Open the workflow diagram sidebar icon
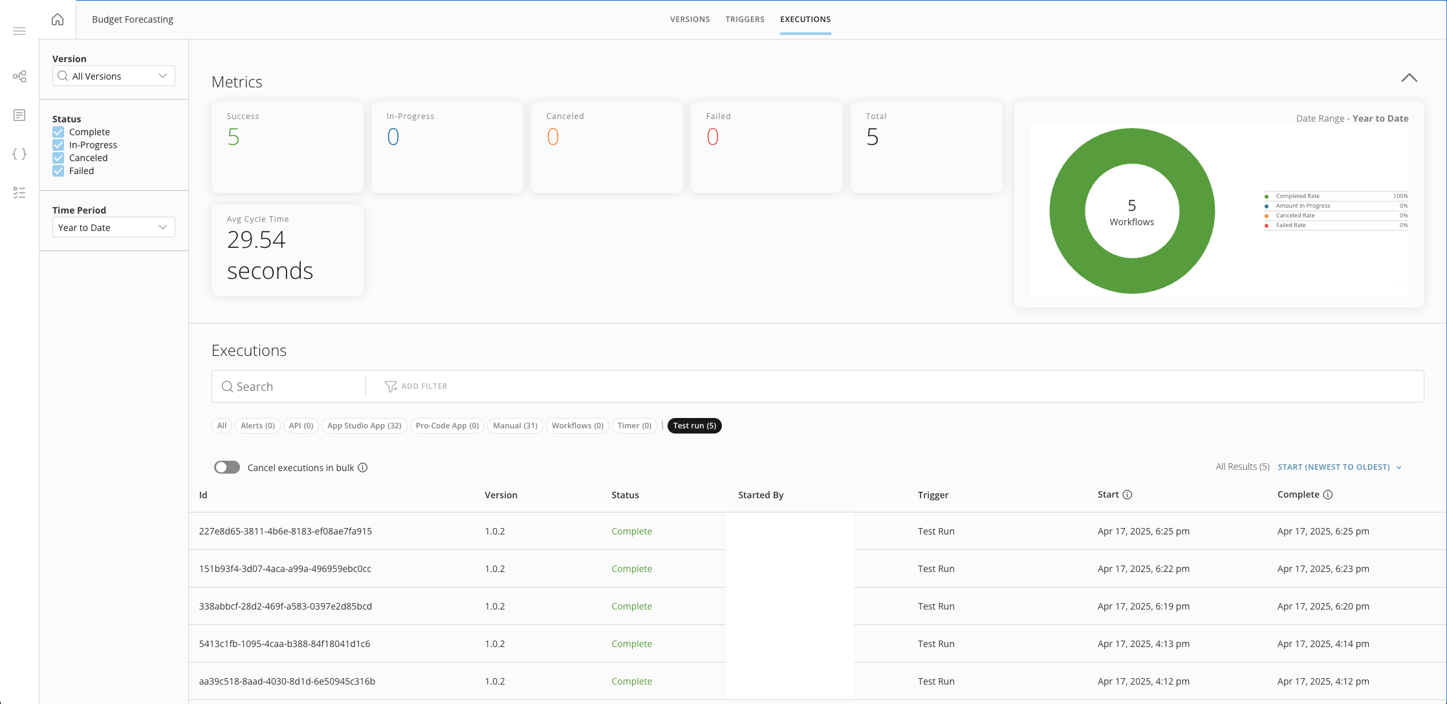Screen dimensions: 1447x704 click(19, 76)
